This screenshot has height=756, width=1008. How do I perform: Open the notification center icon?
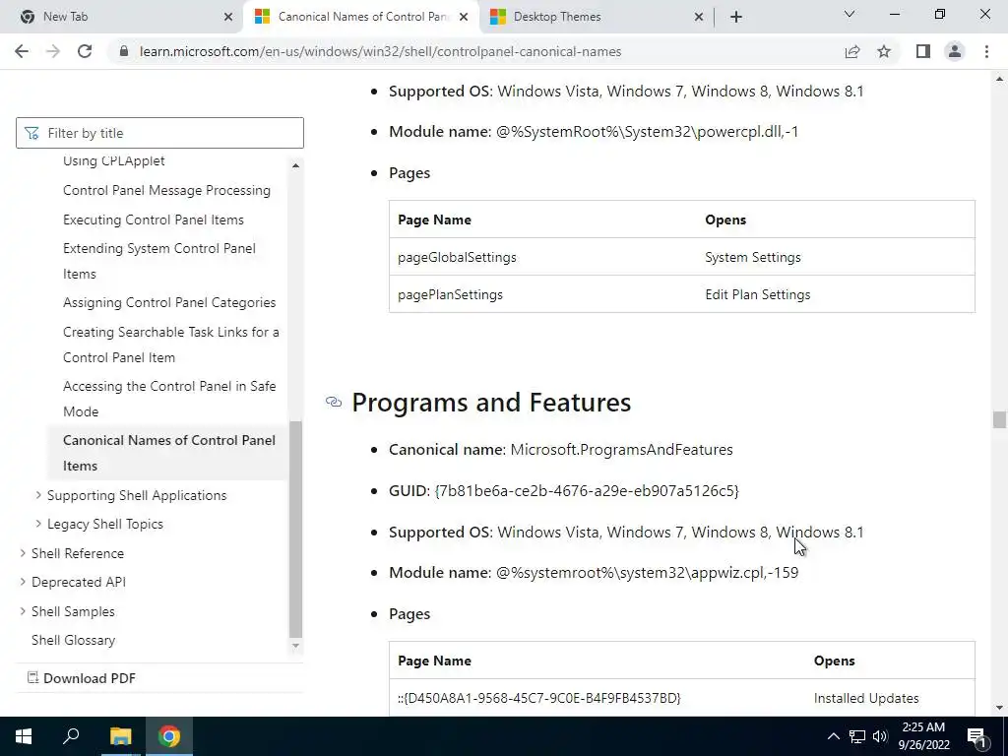coord(977,736)
